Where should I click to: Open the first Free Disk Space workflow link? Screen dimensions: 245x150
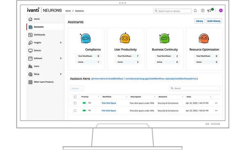click(x=109, y=103)
